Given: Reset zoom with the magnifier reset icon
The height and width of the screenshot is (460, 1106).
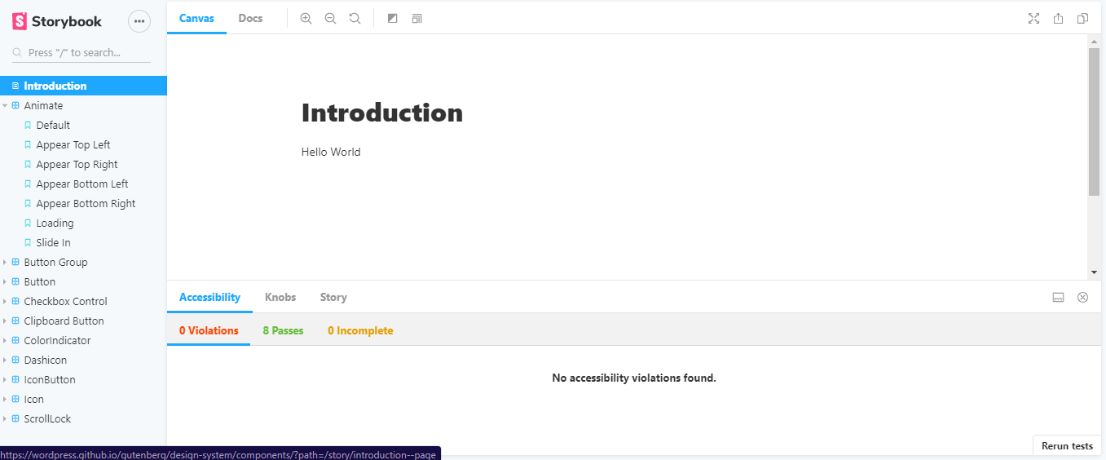Looking at the screenshot, I should [x=355, y=18].
